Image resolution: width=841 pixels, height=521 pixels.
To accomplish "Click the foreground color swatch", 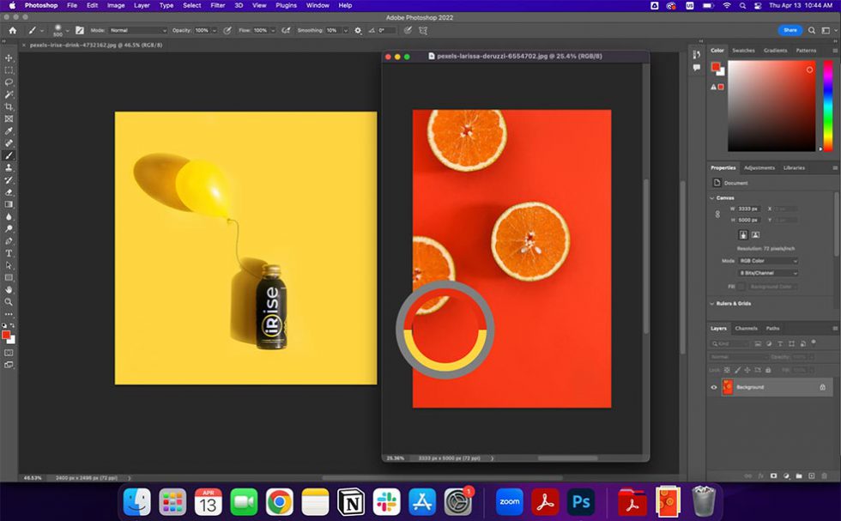I will tap(6, 335).
